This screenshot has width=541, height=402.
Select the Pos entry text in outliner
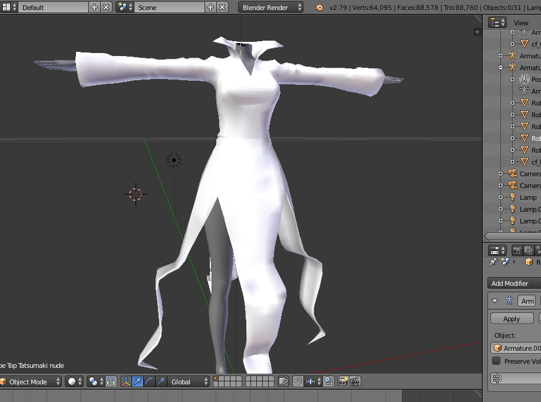[x=536, y=80]
